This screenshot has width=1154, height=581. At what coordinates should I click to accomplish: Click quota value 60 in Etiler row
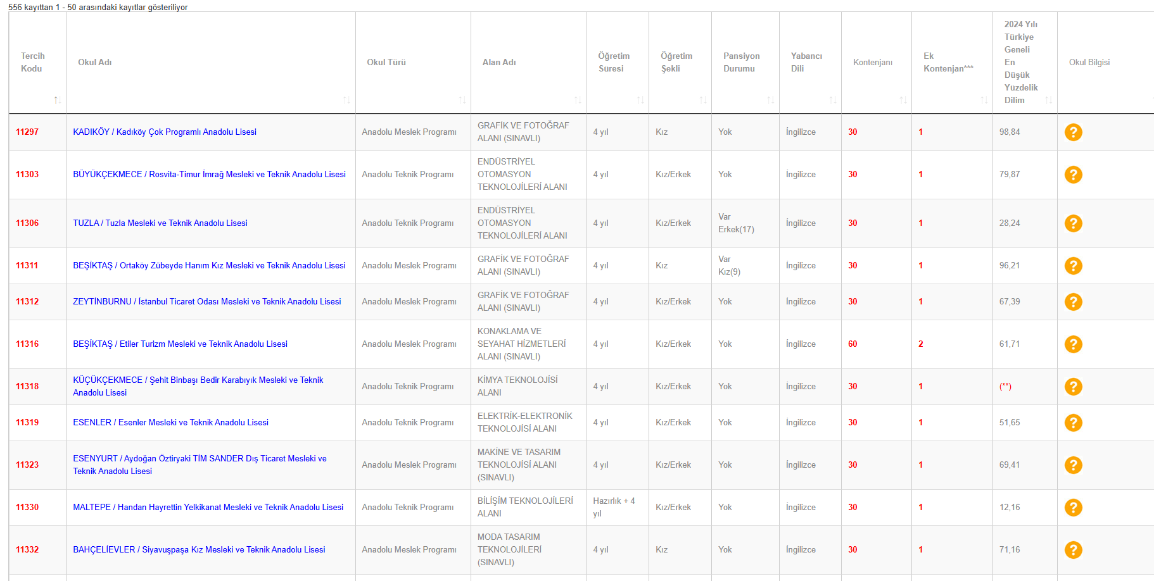click(x=853, y=344)
